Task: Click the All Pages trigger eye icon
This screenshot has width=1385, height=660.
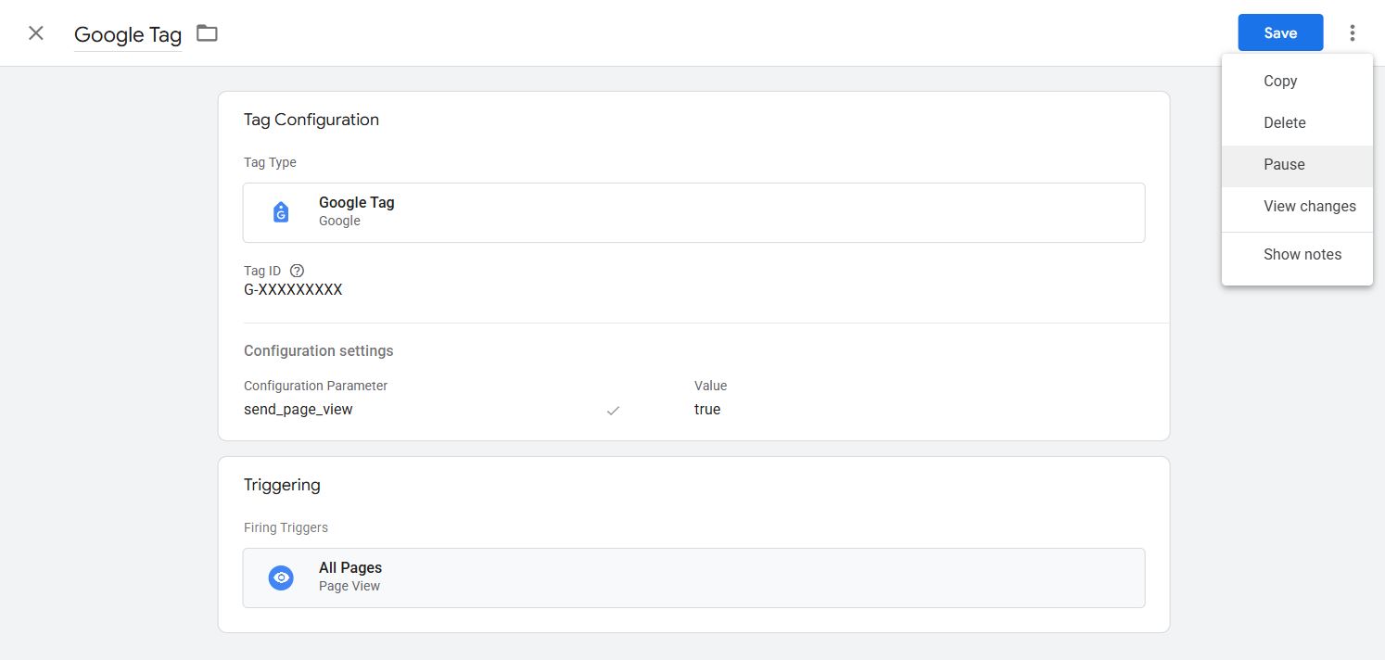Action: (281, 577)
